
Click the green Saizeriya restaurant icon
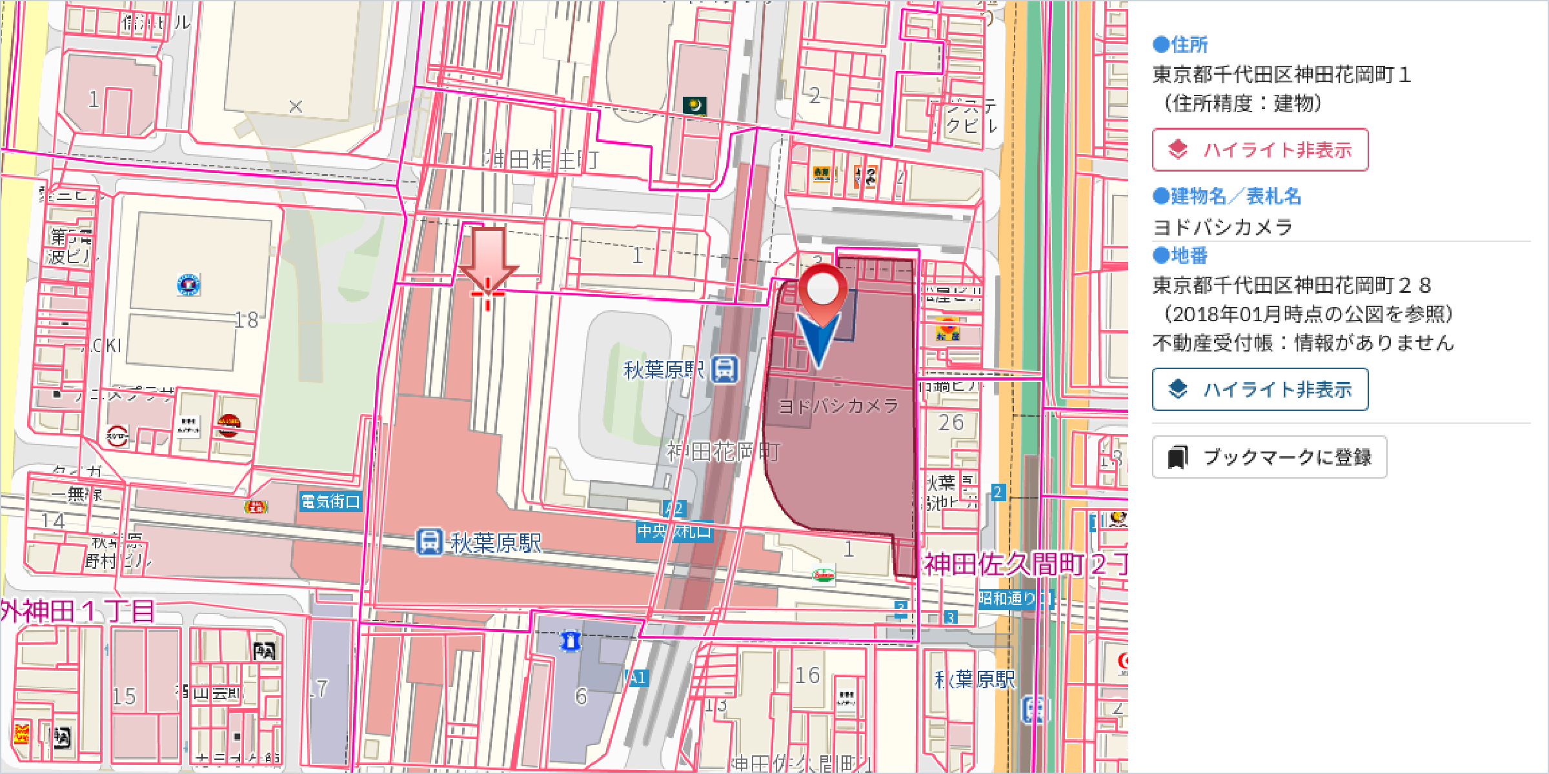(823, 574)
